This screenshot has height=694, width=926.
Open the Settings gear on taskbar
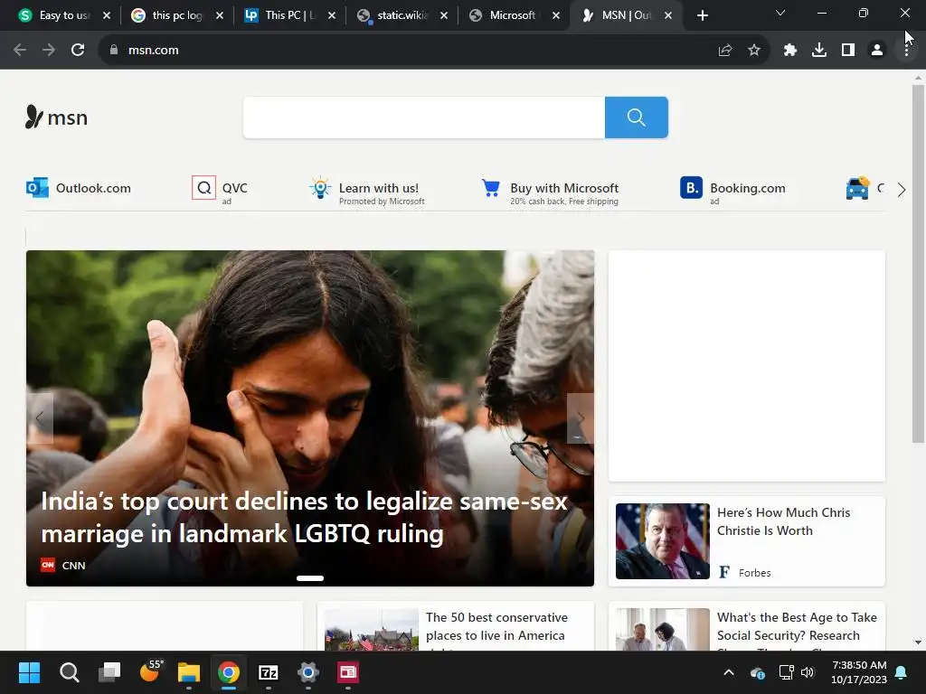click(x=307, y=672)
